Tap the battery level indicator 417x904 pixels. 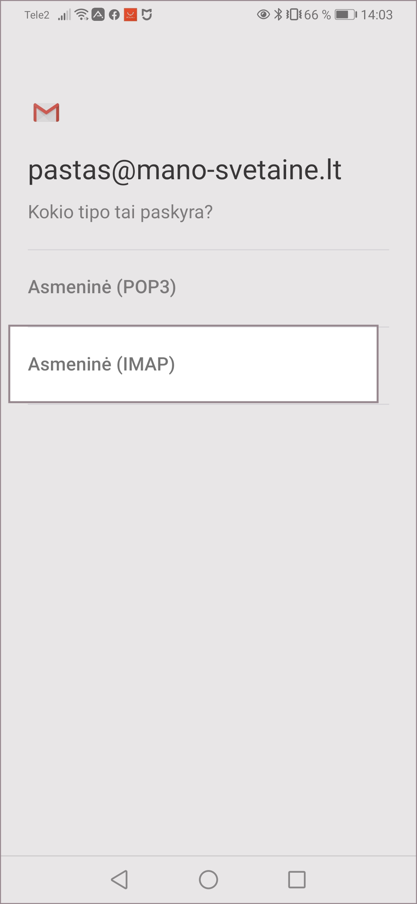(346, 15)
